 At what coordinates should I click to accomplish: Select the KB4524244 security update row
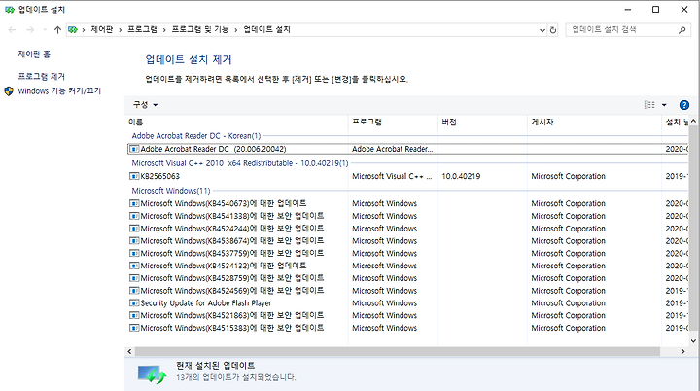click(407, 229)
